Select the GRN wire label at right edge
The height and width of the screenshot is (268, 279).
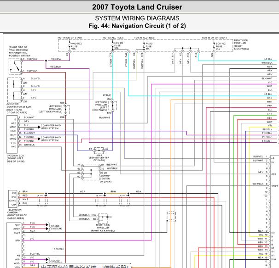[269, 114]
